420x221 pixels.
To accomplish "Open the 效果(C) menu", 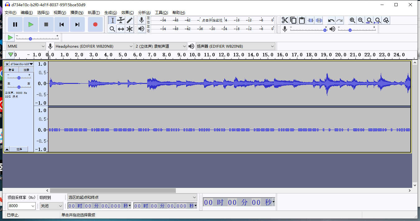I will coord(127,13).
